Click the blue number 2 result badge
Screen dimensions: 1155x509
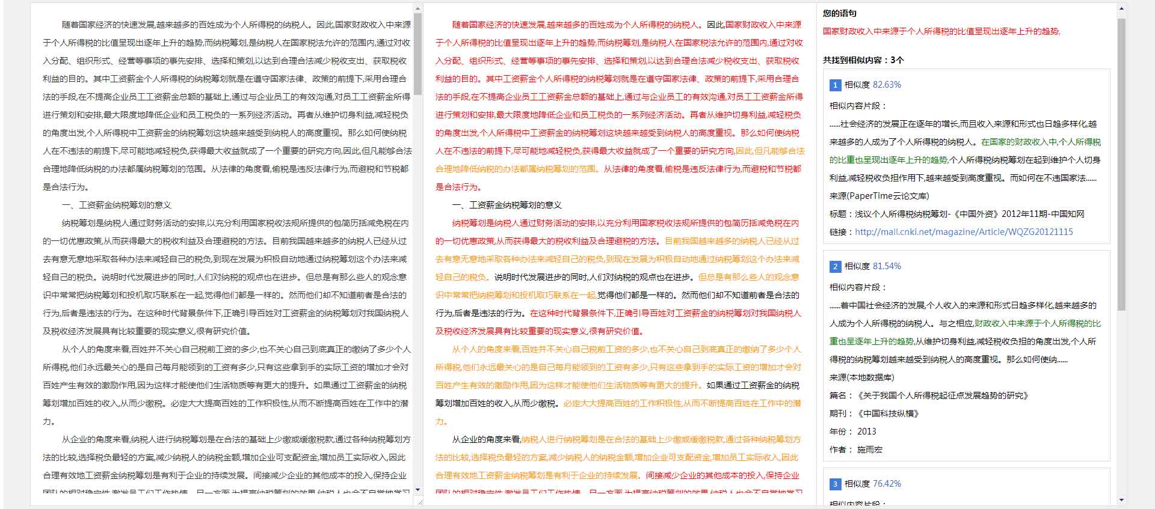[x=835, y=267]
